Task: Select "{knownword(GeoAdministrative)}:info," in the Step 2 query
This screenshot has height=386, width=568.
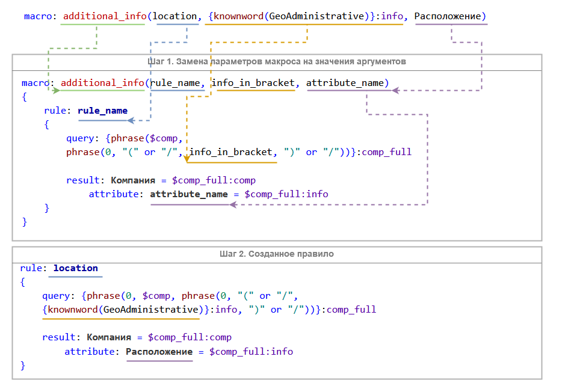Action: 142,310
